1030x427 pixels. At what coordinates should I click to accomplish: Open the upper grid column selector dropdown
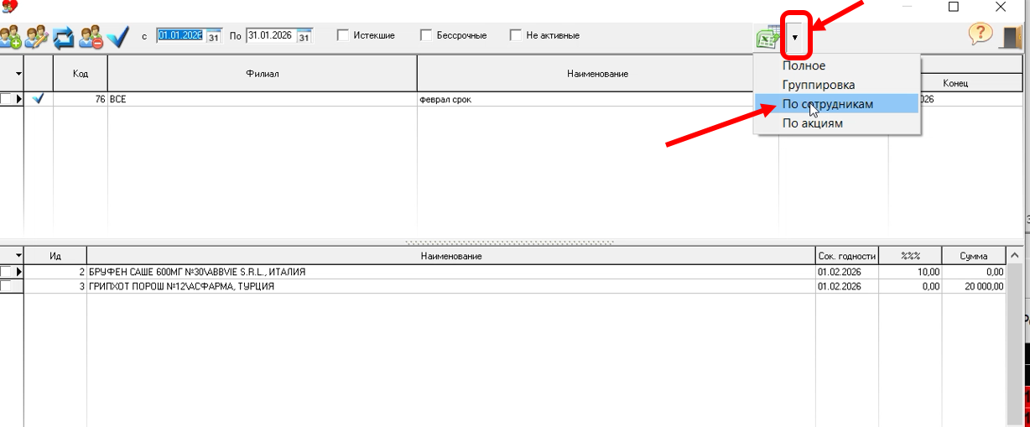(x=18, y=75)
